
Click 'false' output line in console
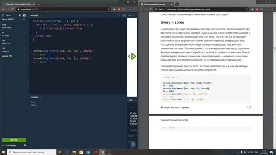point(34,105)
